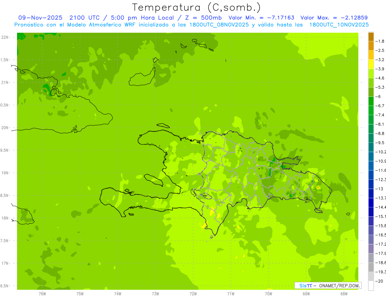Click the title "Temperatura (C,somb.)"
Image resolution: width=386 pixels, height=298 pixels.
point(196,7)
